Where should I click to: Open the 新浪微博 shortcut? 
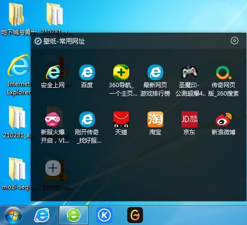click(223, 119)
